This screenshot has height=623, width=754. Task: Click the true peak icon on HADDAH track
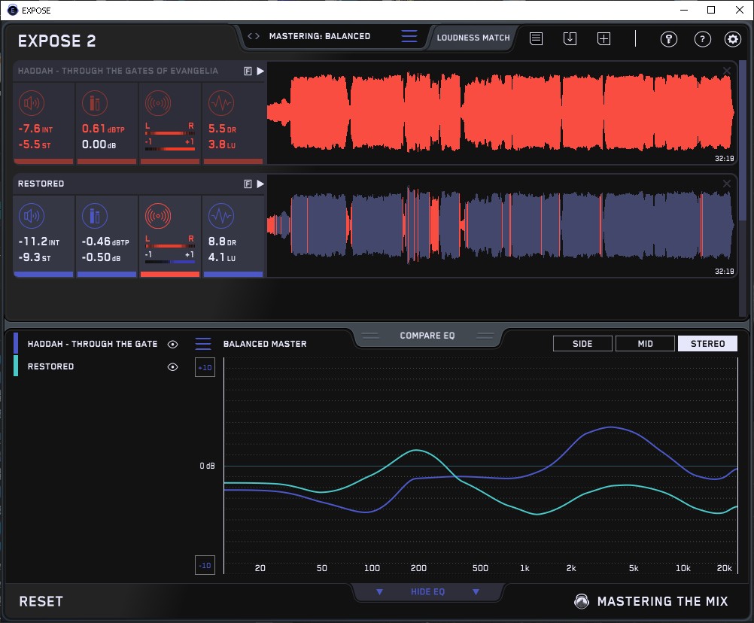click(x=94, y=103)
